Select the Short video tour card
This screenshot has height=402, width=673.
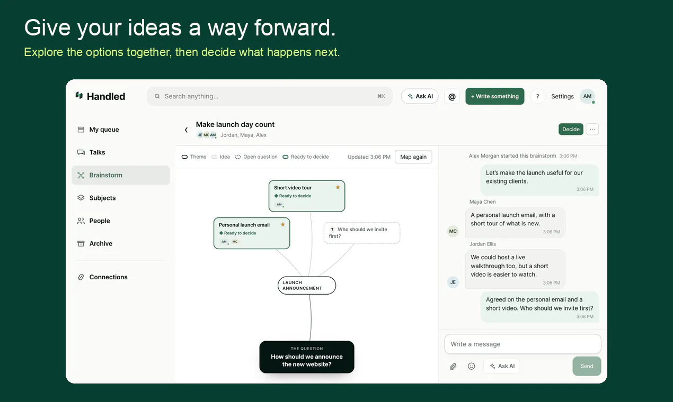[307, 196]
